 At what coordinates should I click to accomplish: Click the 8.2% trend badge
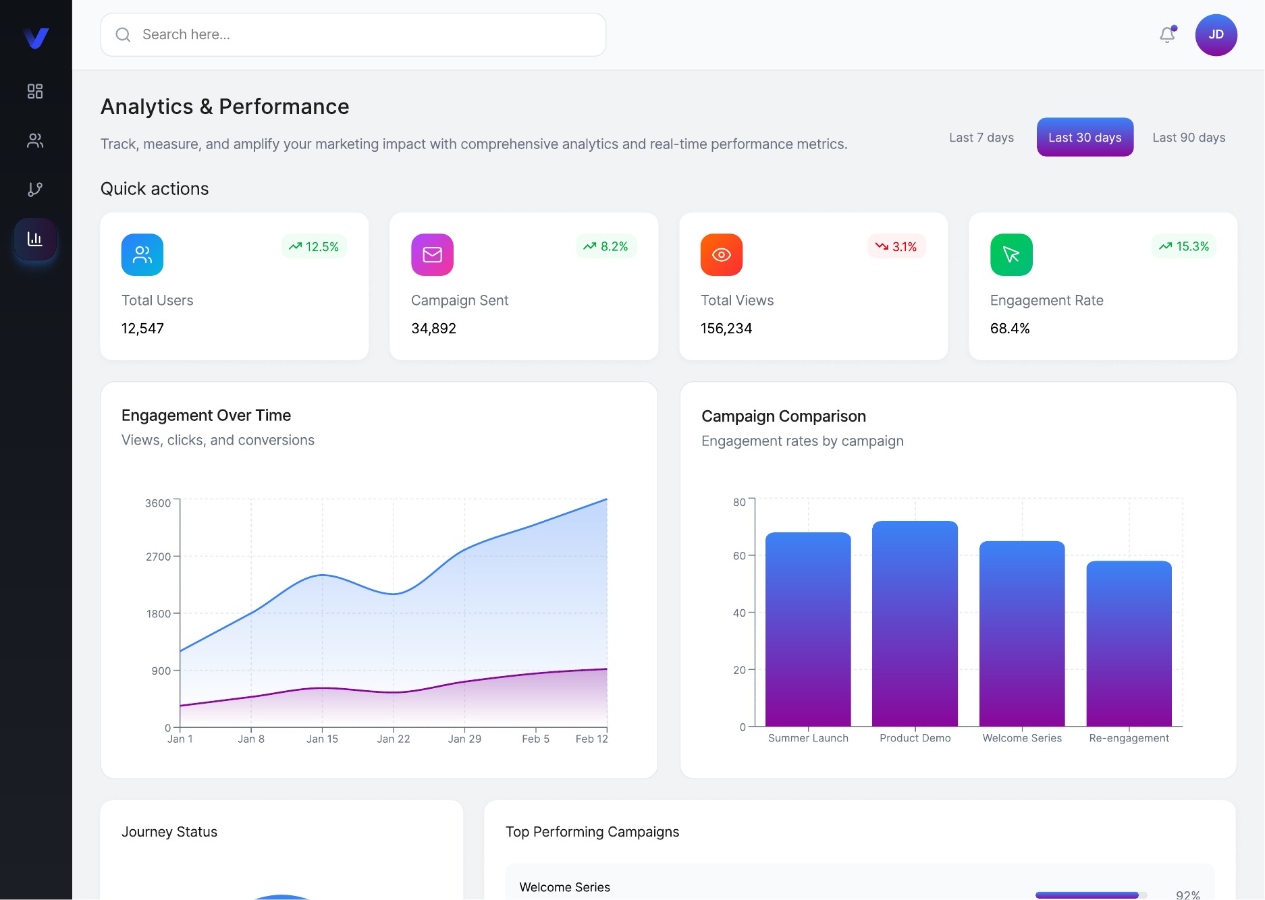point(605,246)
